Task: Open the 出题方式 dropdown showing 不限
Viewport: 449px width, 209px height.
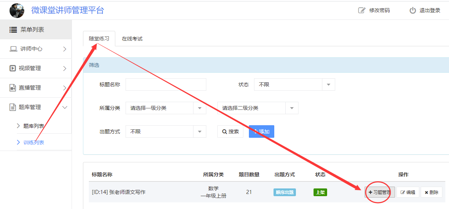Action: (166, 131)
